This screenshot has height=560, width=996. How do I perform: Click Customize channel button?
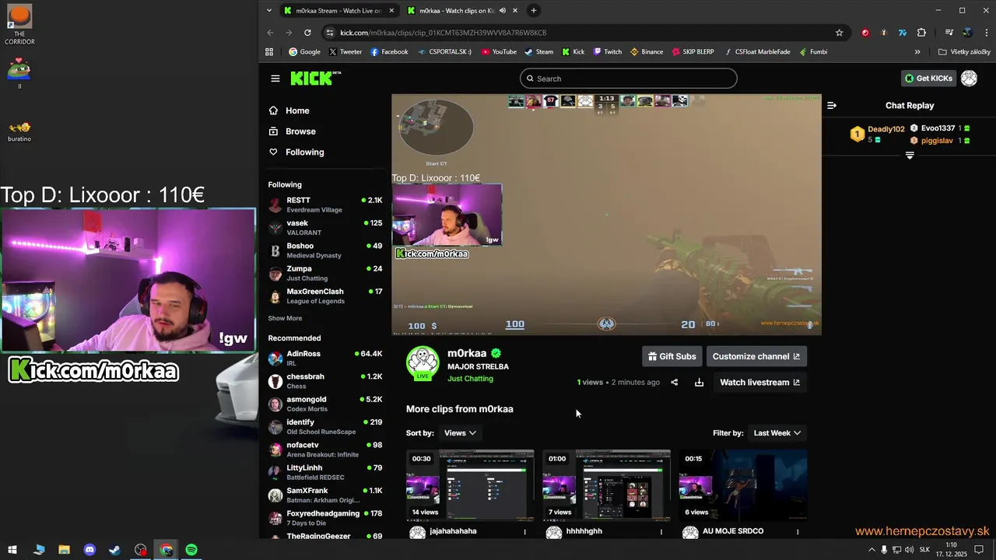coord(756,356)
